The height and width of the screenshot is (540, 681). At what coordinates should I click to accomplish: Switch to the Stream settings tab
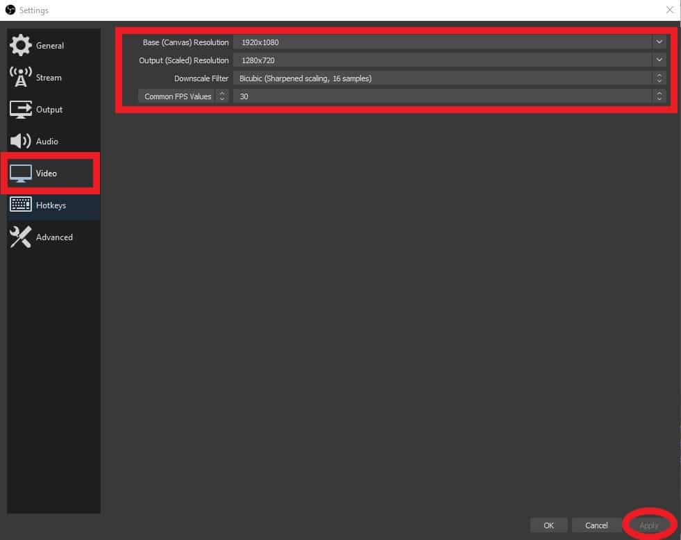point(49,78)
